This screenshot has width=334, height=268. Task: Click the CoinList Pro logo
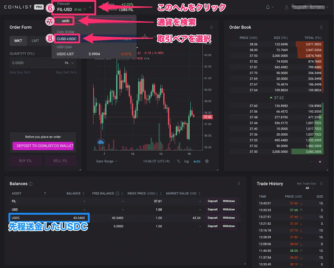point(24,7)
